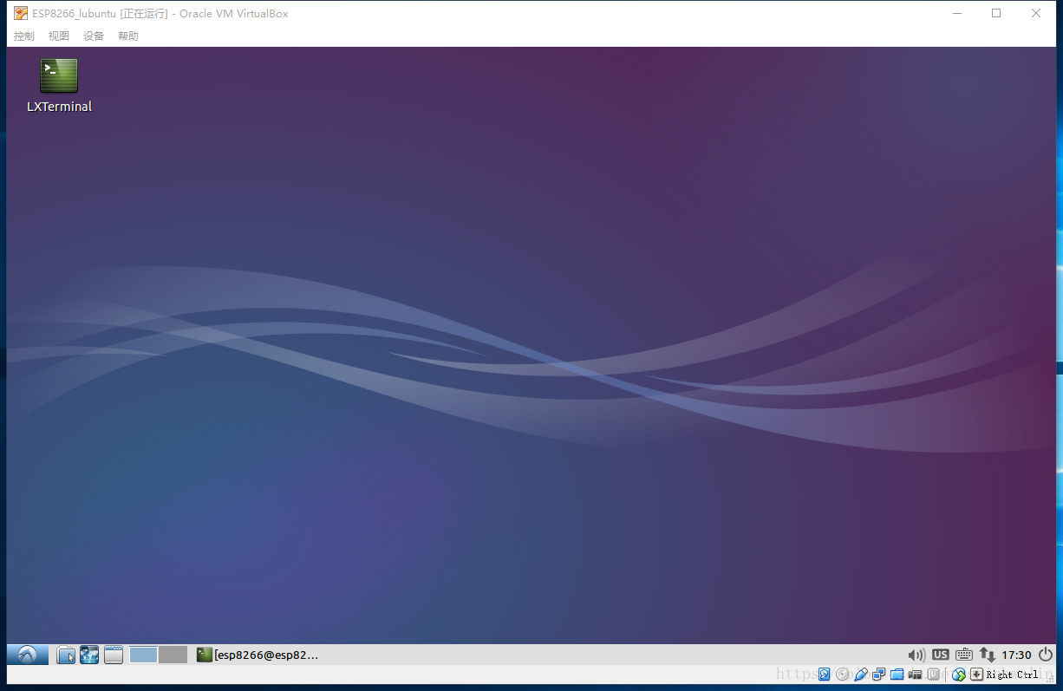Click the VirtualBox USB devices status icon
The height and width of the screenshot is (691, 1063).
(x=860, y=674)
